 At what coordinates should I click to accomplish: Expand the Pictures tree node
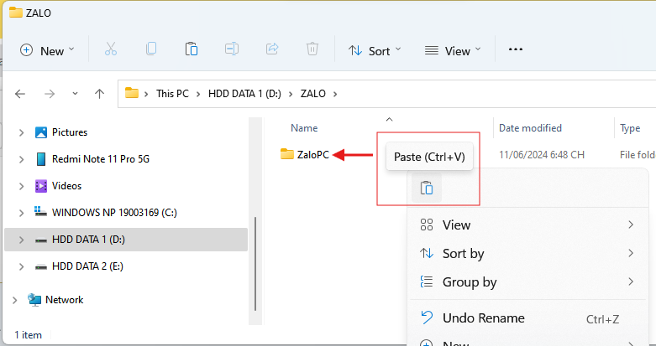pyautogui.click(x=21, y=132)
